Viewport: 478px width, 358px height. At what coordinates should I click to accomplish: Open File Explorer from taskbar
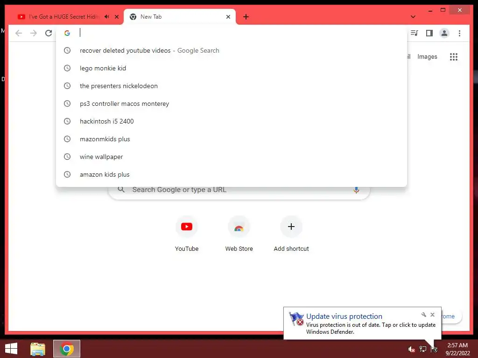[38, 349]
